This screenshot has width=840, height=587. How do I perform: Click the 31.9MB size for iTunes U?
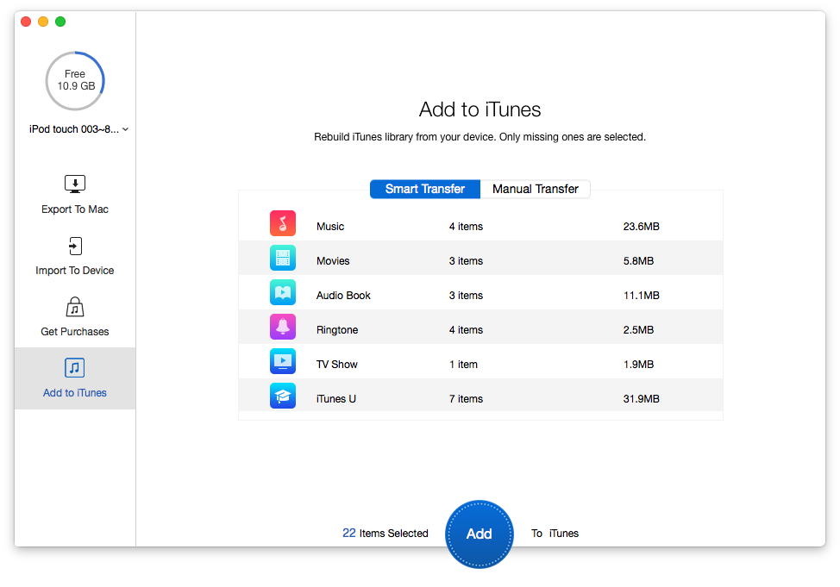point(642,399)
